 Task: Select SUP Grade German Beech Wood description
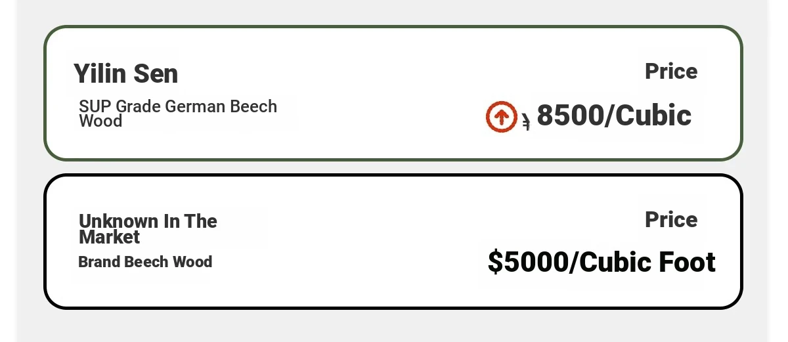tap(178, 114)
